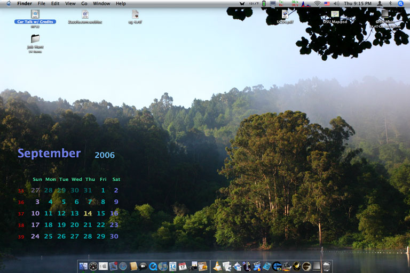
Task: Open the File menu
Action: [x=41, y=3]
